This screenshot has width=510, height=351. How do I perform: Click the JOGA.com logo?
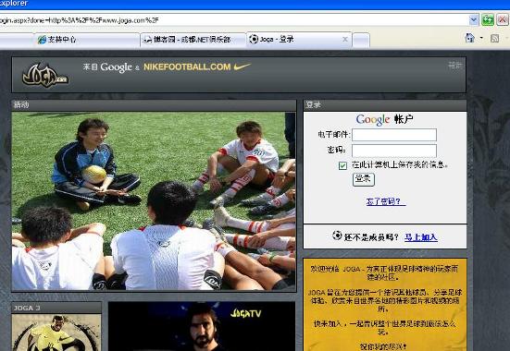[x=45, y=76]
